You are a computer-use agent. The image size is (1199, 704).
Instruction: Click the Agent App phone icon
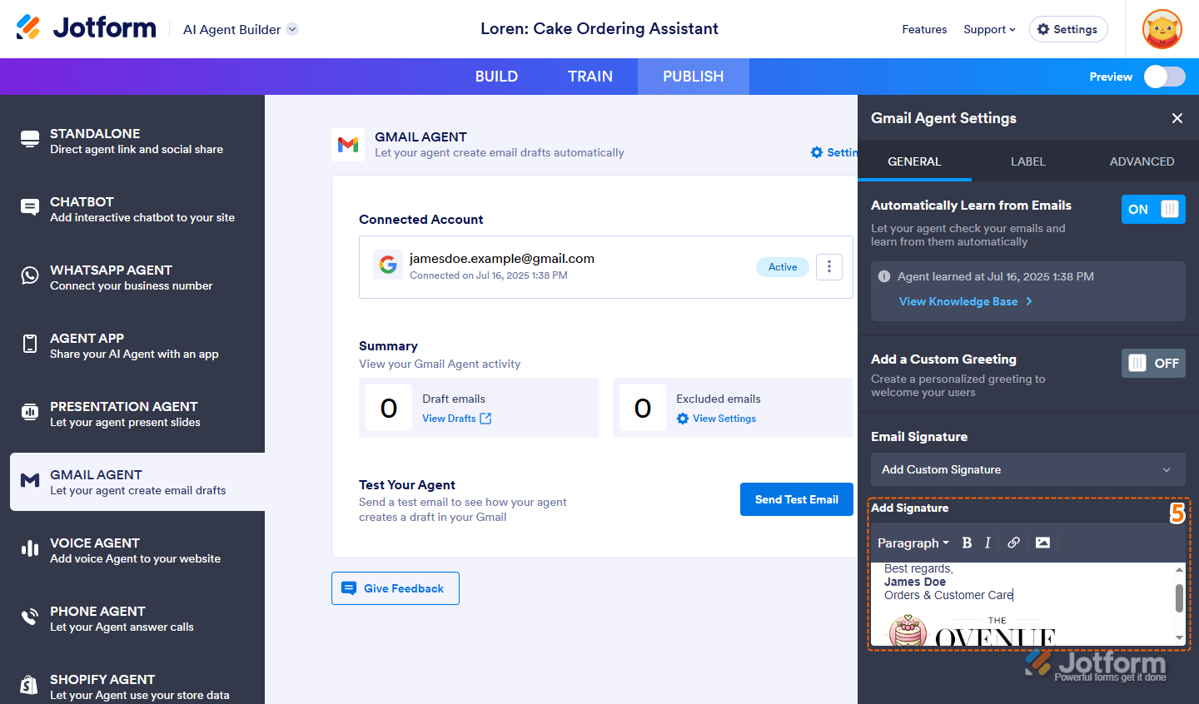(x=30, y=345)
